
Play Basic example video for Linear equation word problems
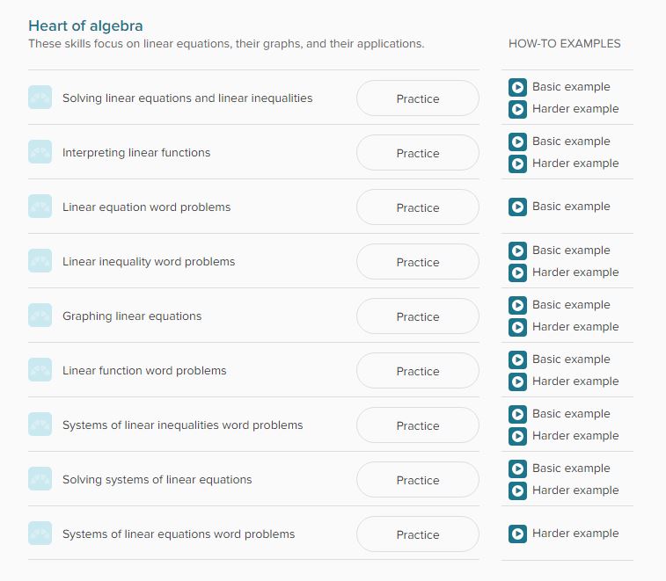(x=518, y=207)
